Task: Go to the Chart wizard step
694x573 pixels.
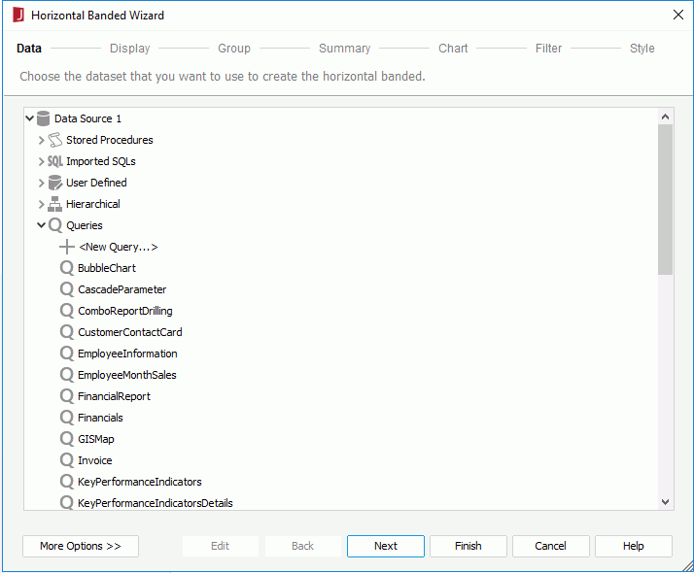Action: (x=453, y=49)
